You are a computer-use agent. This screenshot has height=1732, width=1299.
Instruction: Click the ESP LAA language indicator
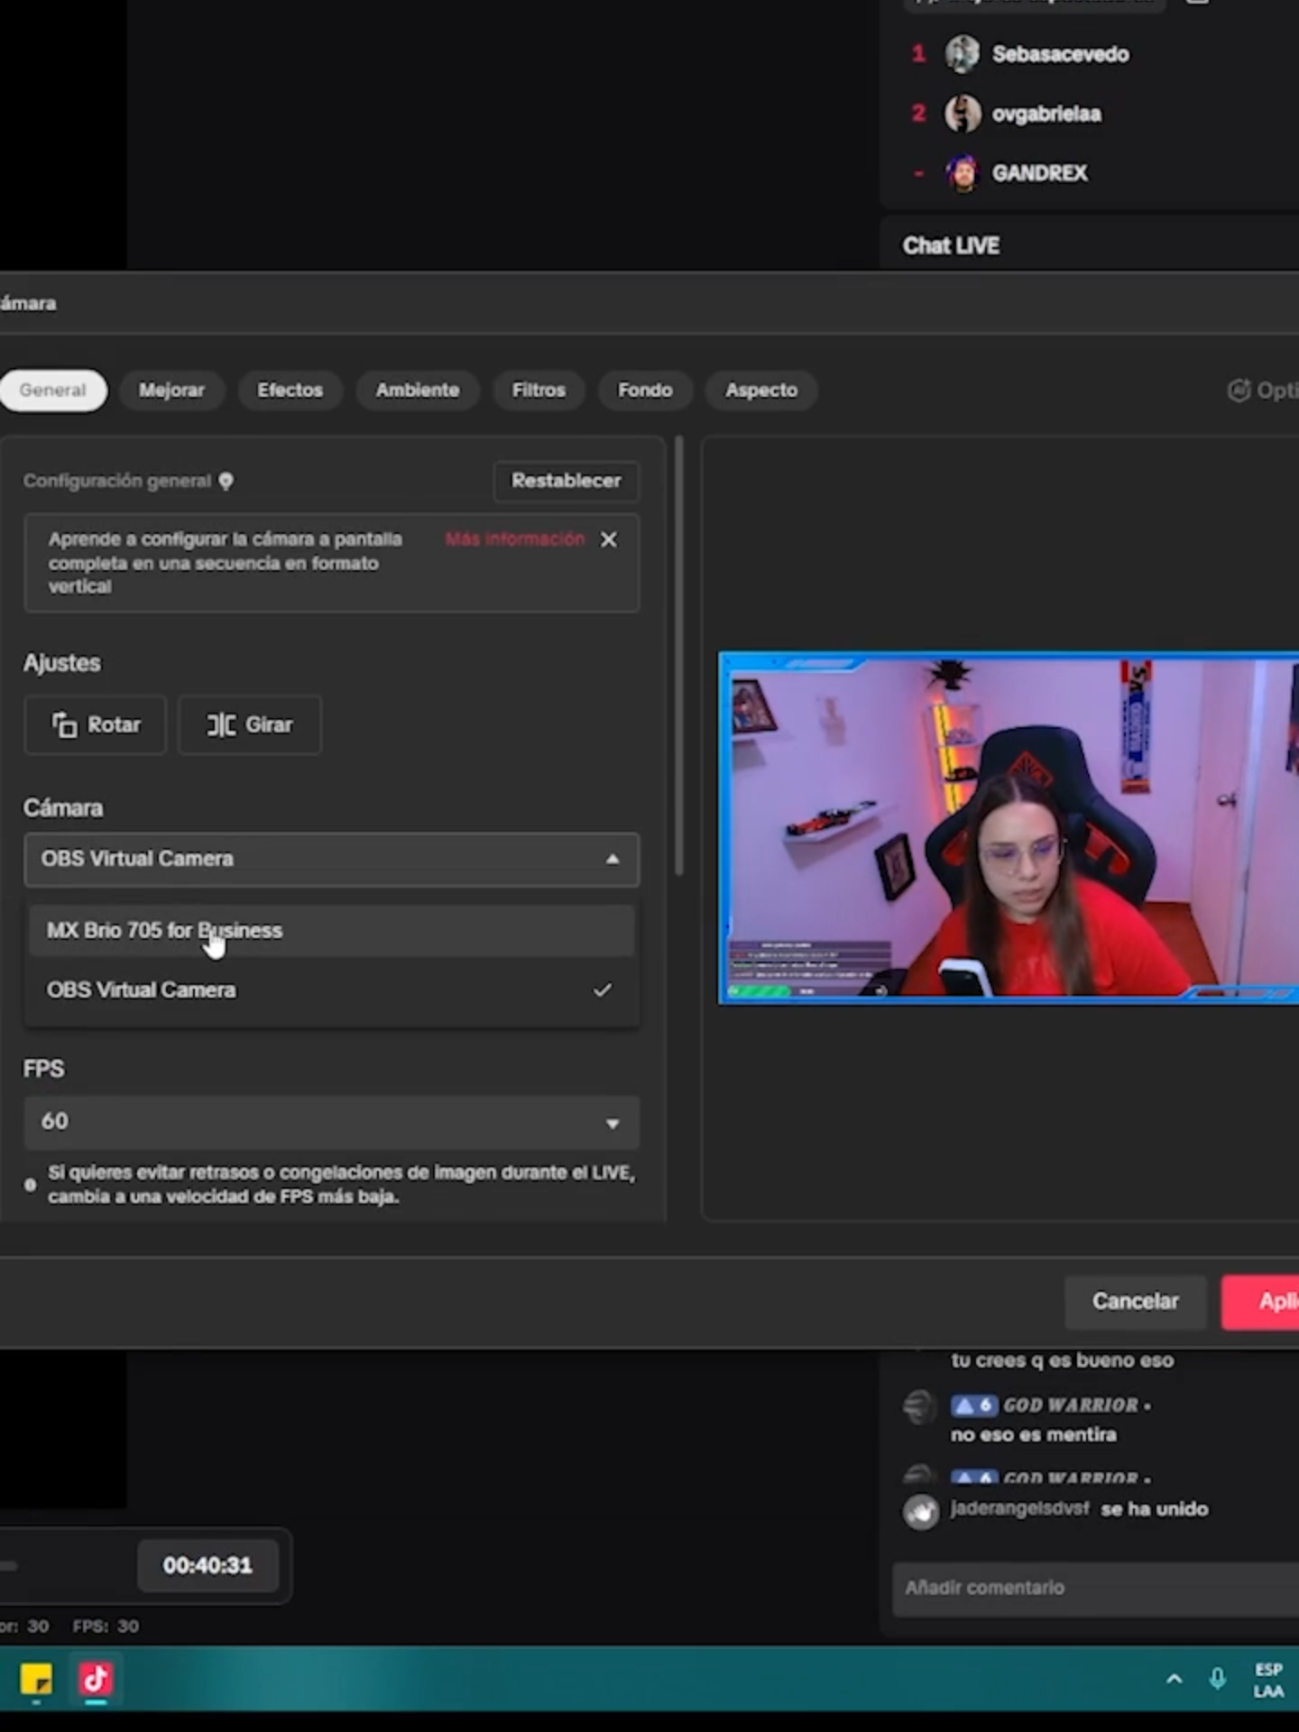tap(1268, 1681)
